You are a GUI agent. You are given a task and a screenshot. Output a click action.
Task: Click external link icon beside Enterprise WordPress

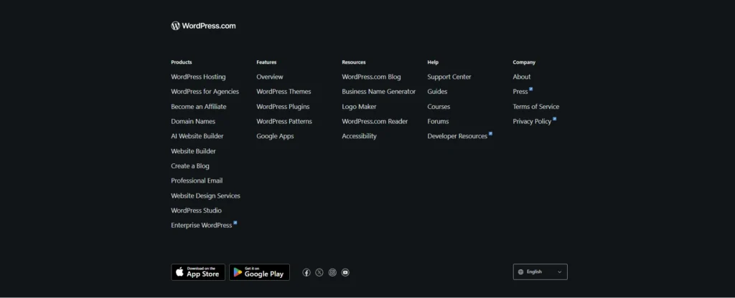[235, 223]
